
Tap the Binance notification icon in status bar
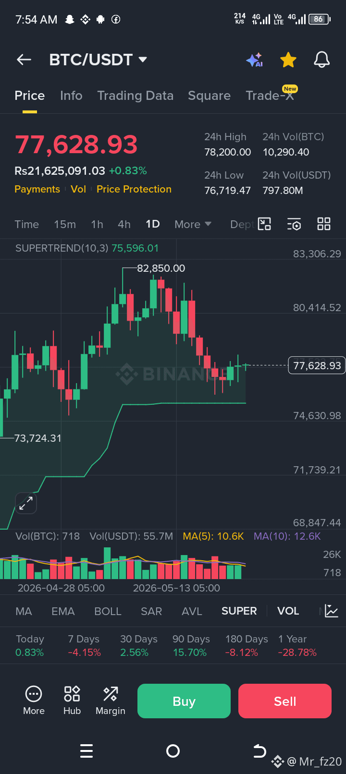[86, 19]
